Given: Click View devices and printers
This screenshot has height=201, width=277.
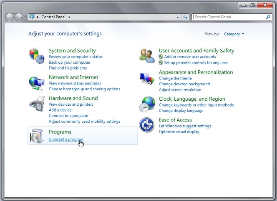Looking at the screenshot, I should pos(71,104).
